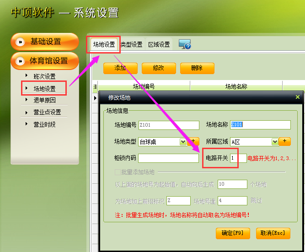
Task: Click the grid column selector icon
Action: tap(95, 86)
